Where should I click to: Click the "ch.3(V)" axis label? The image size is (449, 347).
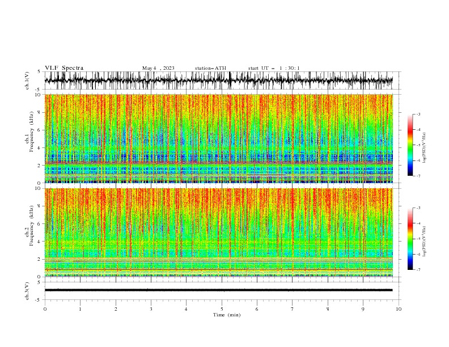[27, 291]
